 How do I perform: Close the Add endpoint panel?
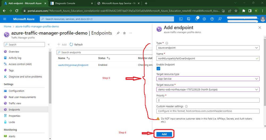[x=260, y=27]
